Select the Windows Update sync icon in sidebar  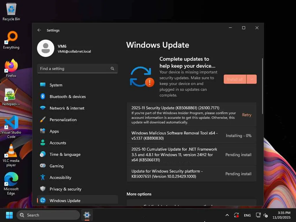43,201
